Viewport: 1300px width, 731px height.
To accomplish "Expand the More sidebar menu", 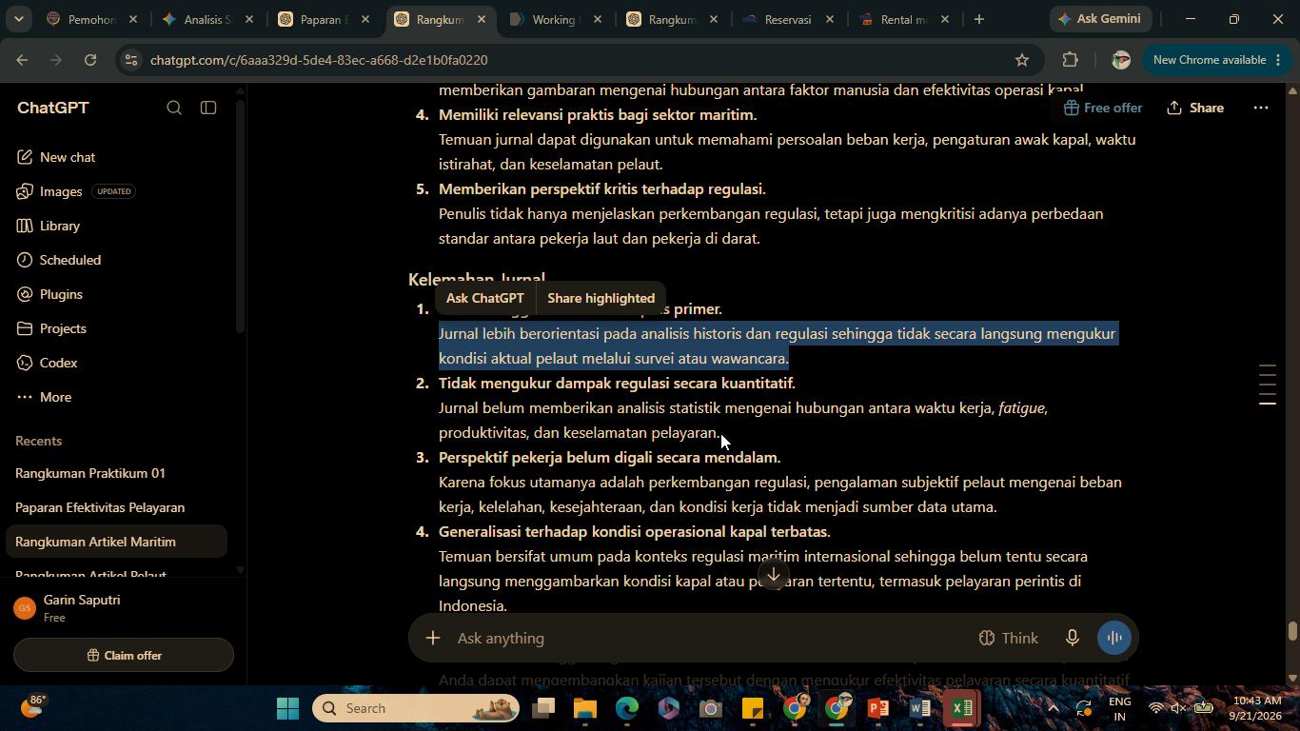I will point(55,397).
